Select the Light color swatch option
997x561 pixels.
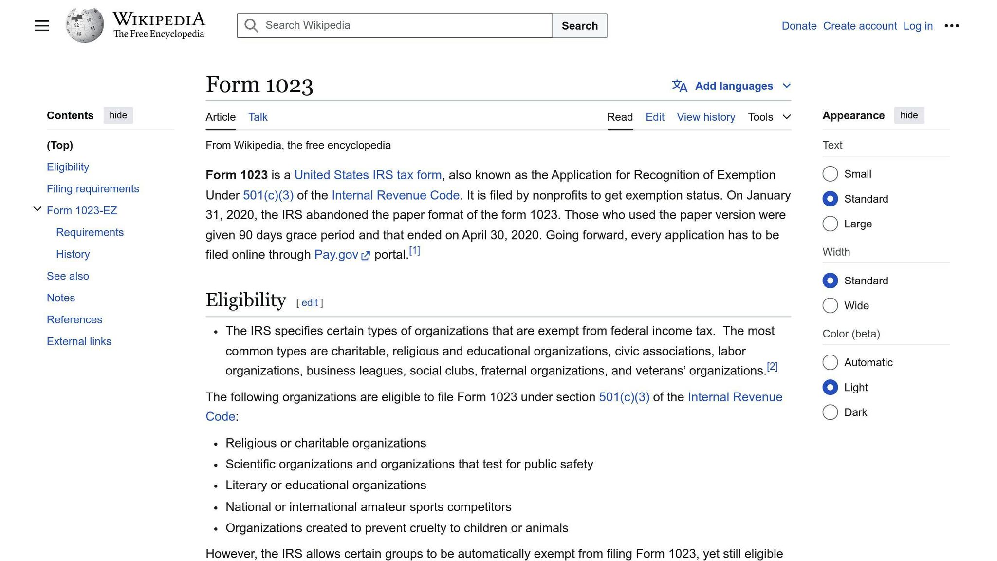point(830,387)
